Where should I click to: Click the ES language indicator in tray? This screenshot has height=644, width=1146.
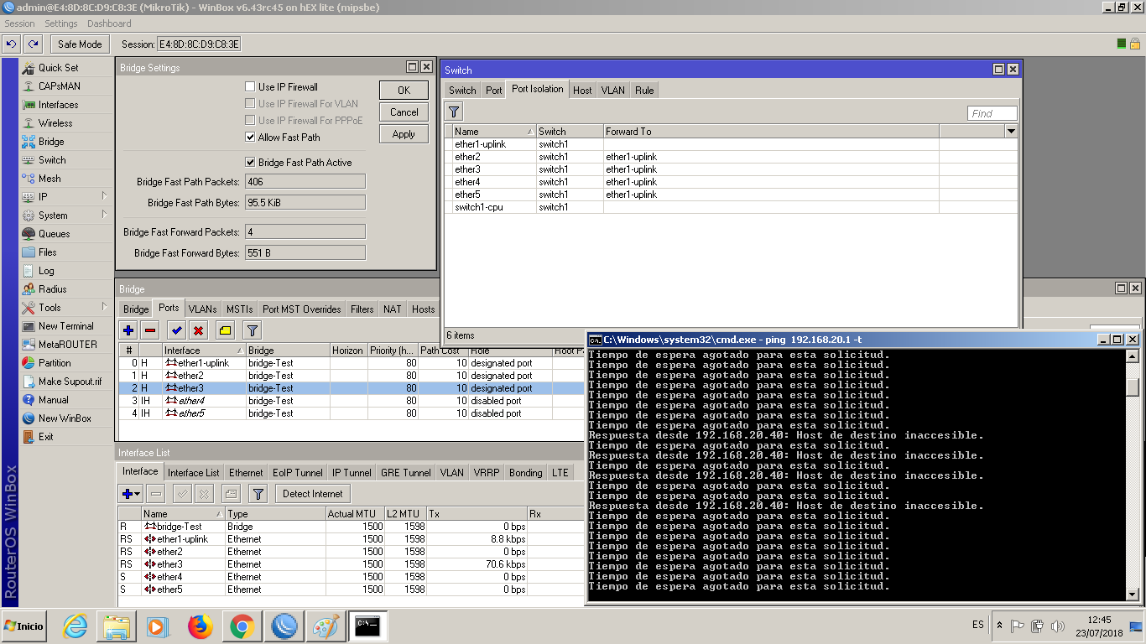pyautogui.click(x=978, y=626)
